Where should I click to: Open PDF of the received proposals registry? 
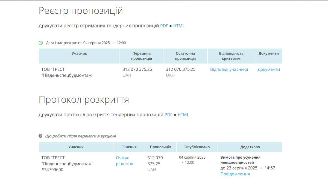(164, 26)
